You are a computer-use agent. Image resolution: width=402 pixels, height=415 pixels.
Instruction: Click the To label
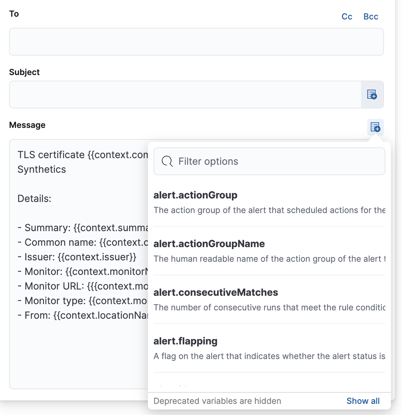pos(14,14)
